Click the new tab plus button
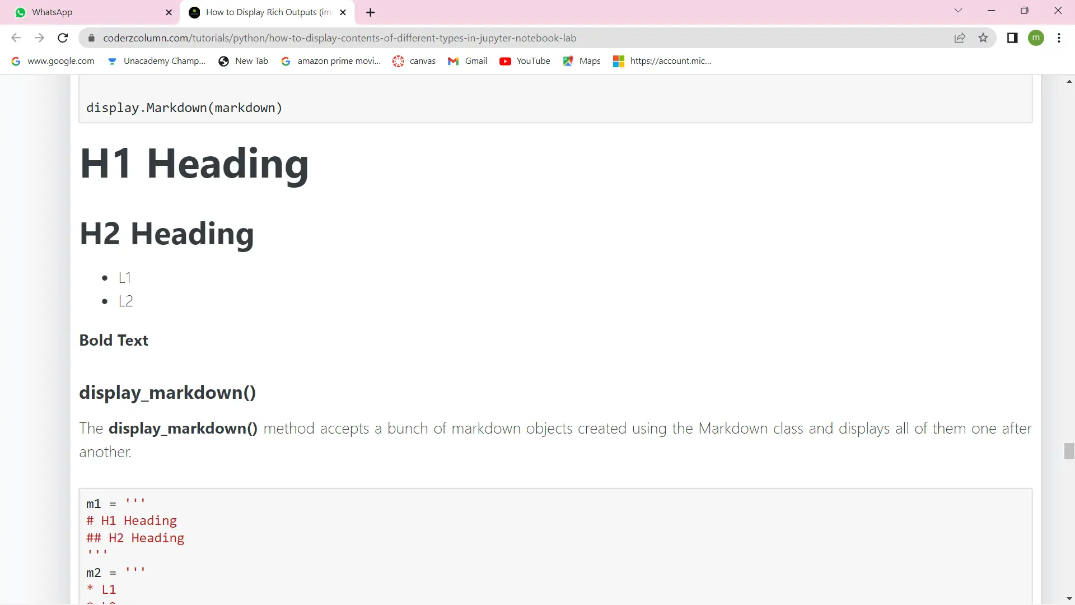 (x=371, y=12)
